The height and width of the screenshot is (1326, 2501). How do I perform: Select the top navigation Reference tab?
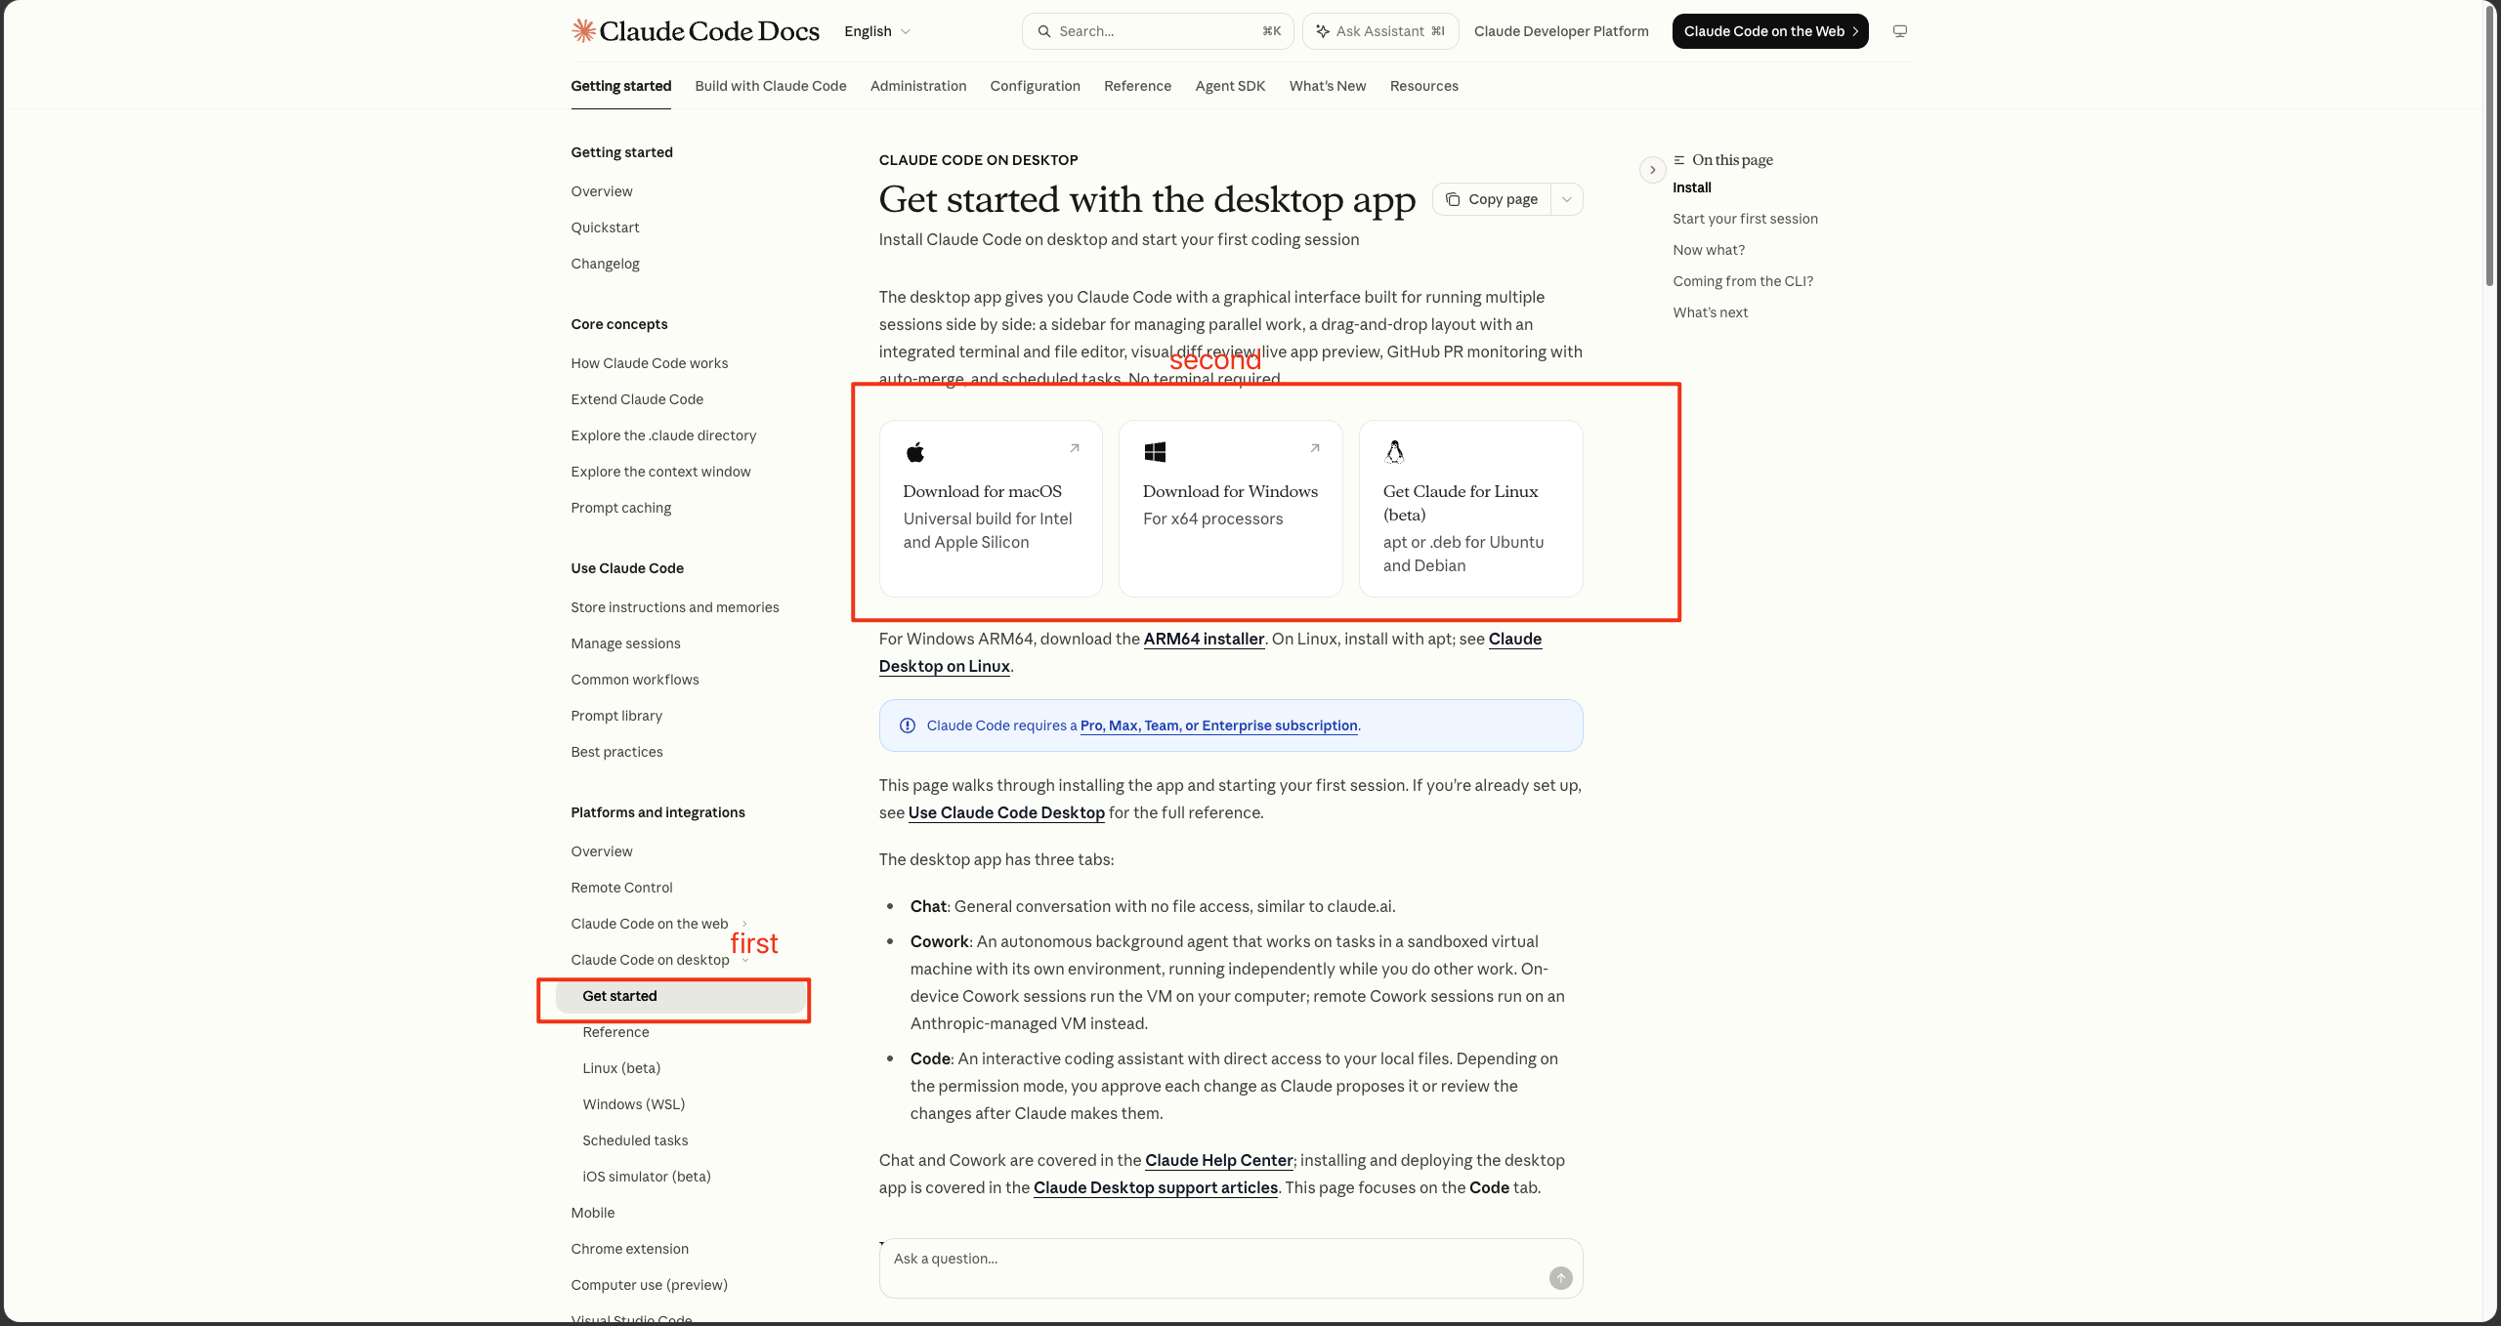1137,86
